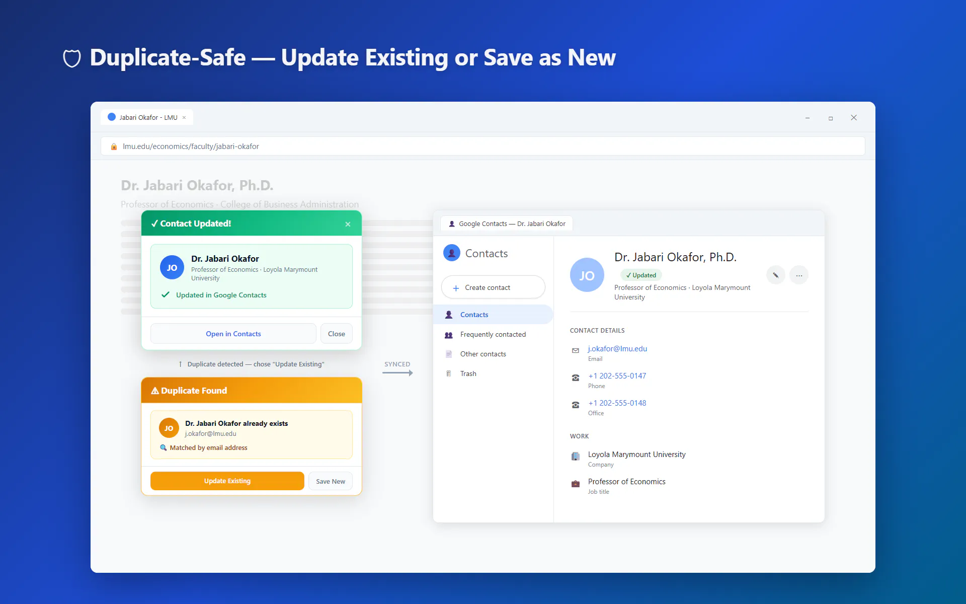966x604 pixels.
Task: Click the green Updated status badge
Action: (x=641, y=275)
